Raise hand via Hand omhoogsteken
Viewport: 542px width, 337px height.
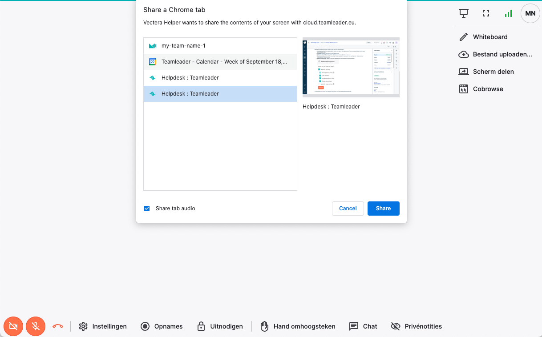click(298, 326)
